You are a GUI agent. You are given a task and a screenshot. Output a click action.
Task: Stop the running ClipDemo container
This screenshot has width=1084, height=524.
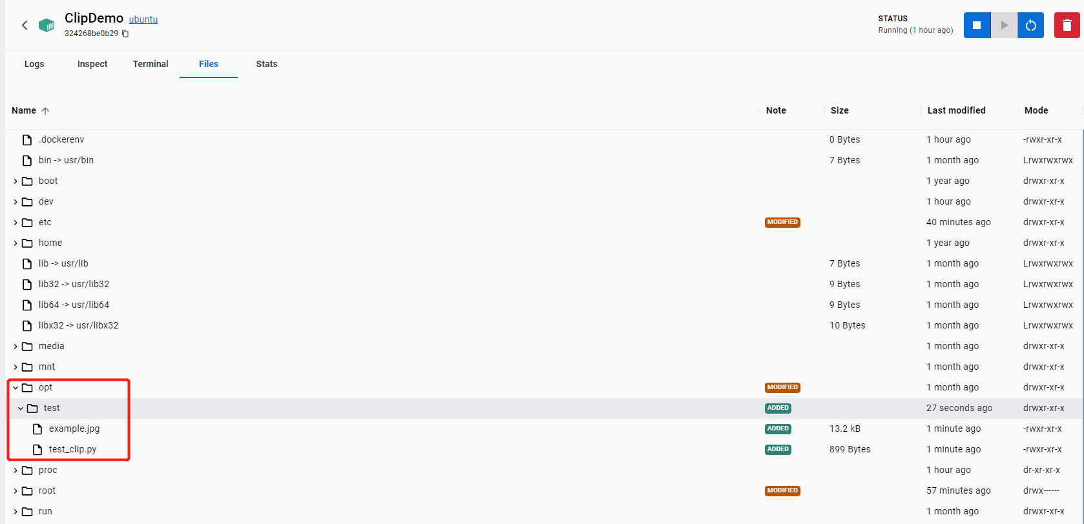pyautogui.click(x=977, y=25)
